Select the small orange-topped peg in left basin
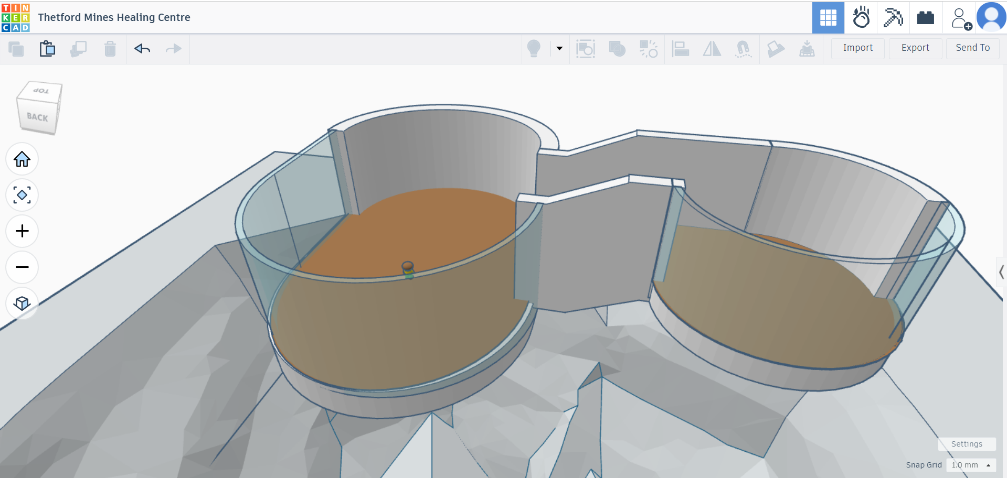 tap(408, 269)
